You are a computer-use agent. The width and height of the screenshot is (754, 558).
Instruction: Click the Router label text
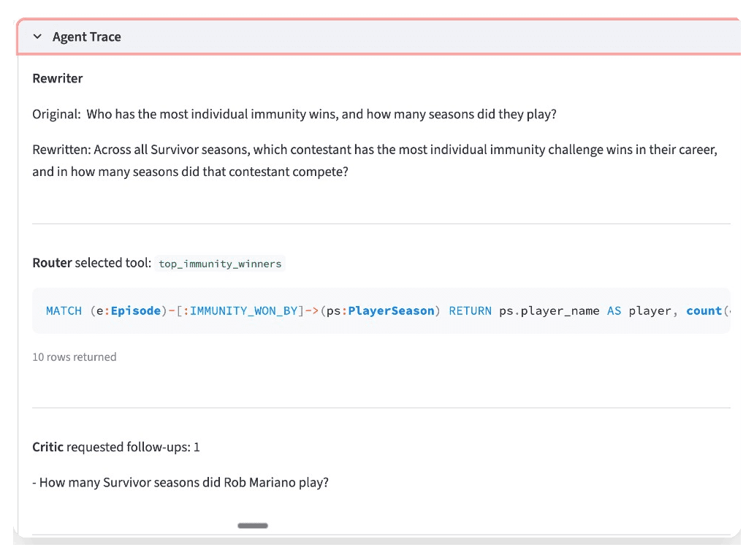click(52, 263)
